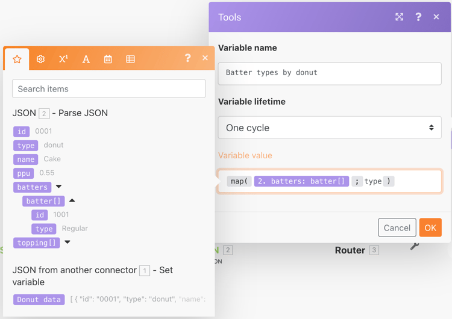
Task: Click the Variable name input field
Action: coord(330,73)
